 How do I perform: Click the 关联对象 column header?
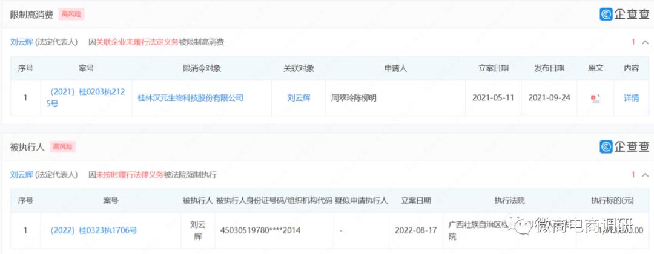[x=299, y=69]
